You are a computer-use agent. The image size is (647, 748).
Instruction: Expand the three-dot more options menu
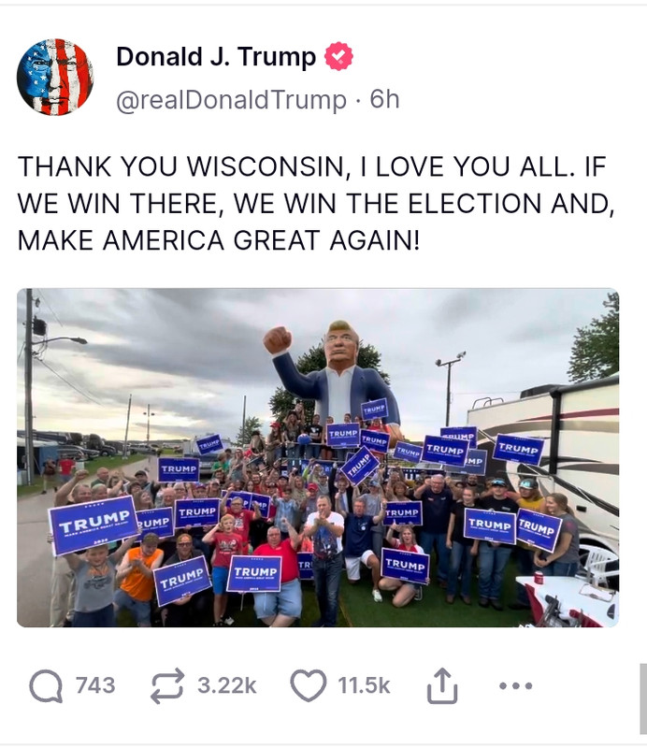[x=515, y=686]
